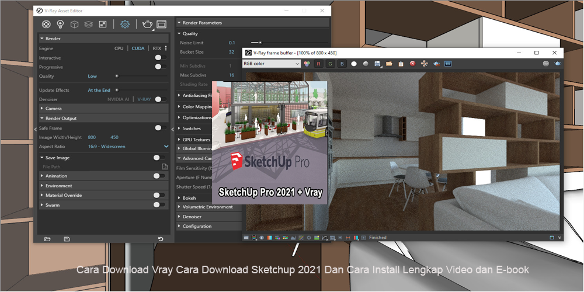
Task: Copy image to clipboard icon in frame buffer
Action: click(401, 64)
